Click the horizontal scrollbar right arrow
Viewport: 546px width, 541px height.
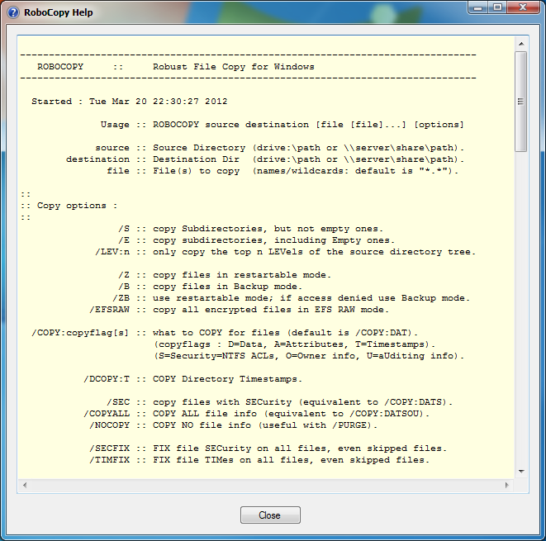[x=506, y=485]
